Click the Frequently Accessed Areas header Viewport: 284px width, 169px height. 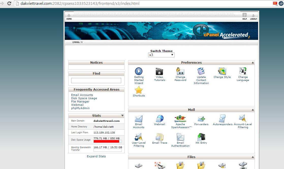click(96, 90)
